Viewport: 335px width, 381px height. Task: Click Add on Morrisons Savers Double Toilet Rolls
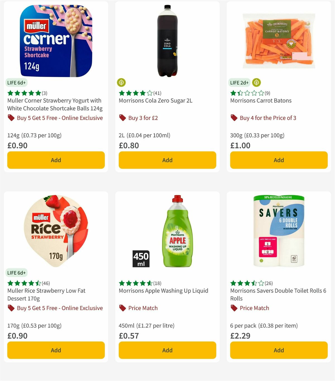tap(279, 350)
